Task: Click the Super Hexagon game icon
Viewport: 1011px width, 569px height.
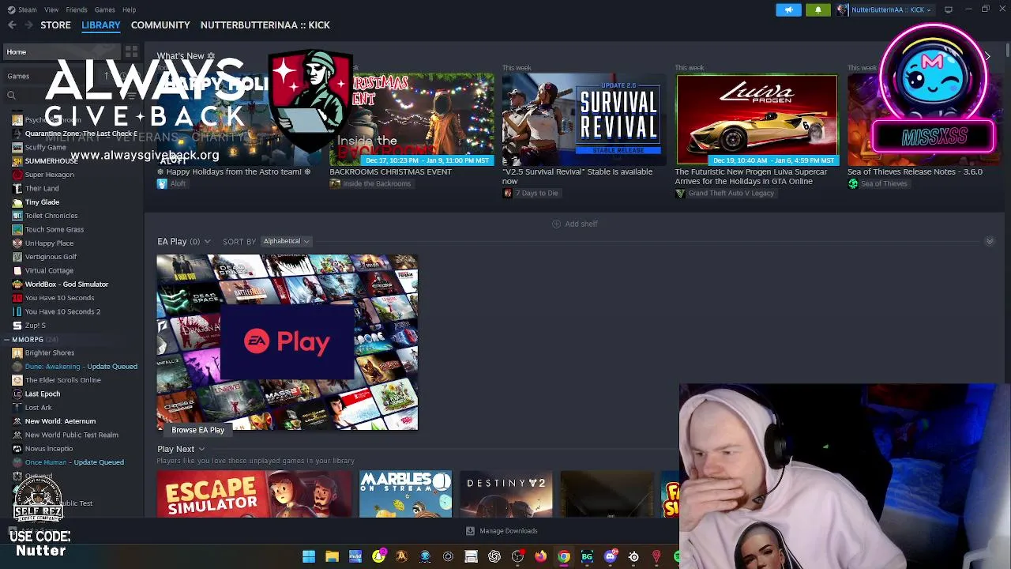Action: click(x=17, y=175)
